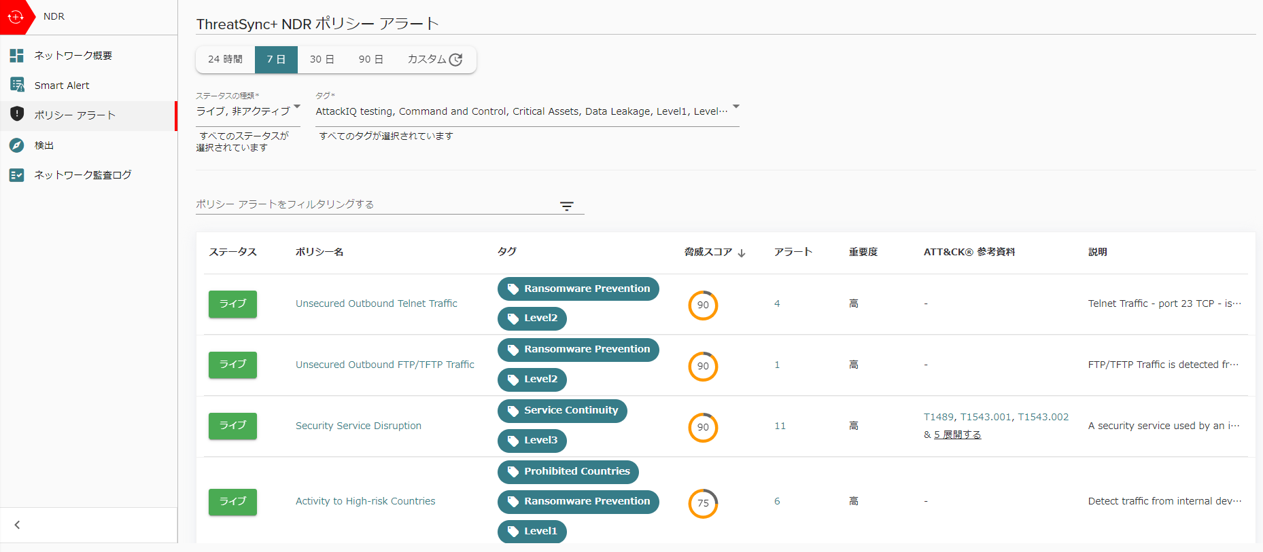Open the Smart Alert sidebar icon

(x=17, y=85)
